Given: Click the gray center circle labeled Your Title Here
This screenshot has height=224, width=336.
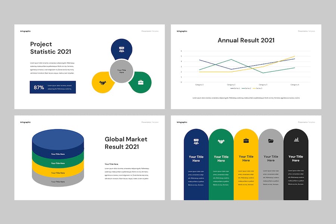Looking at the screenshot, I should (121, 71).
